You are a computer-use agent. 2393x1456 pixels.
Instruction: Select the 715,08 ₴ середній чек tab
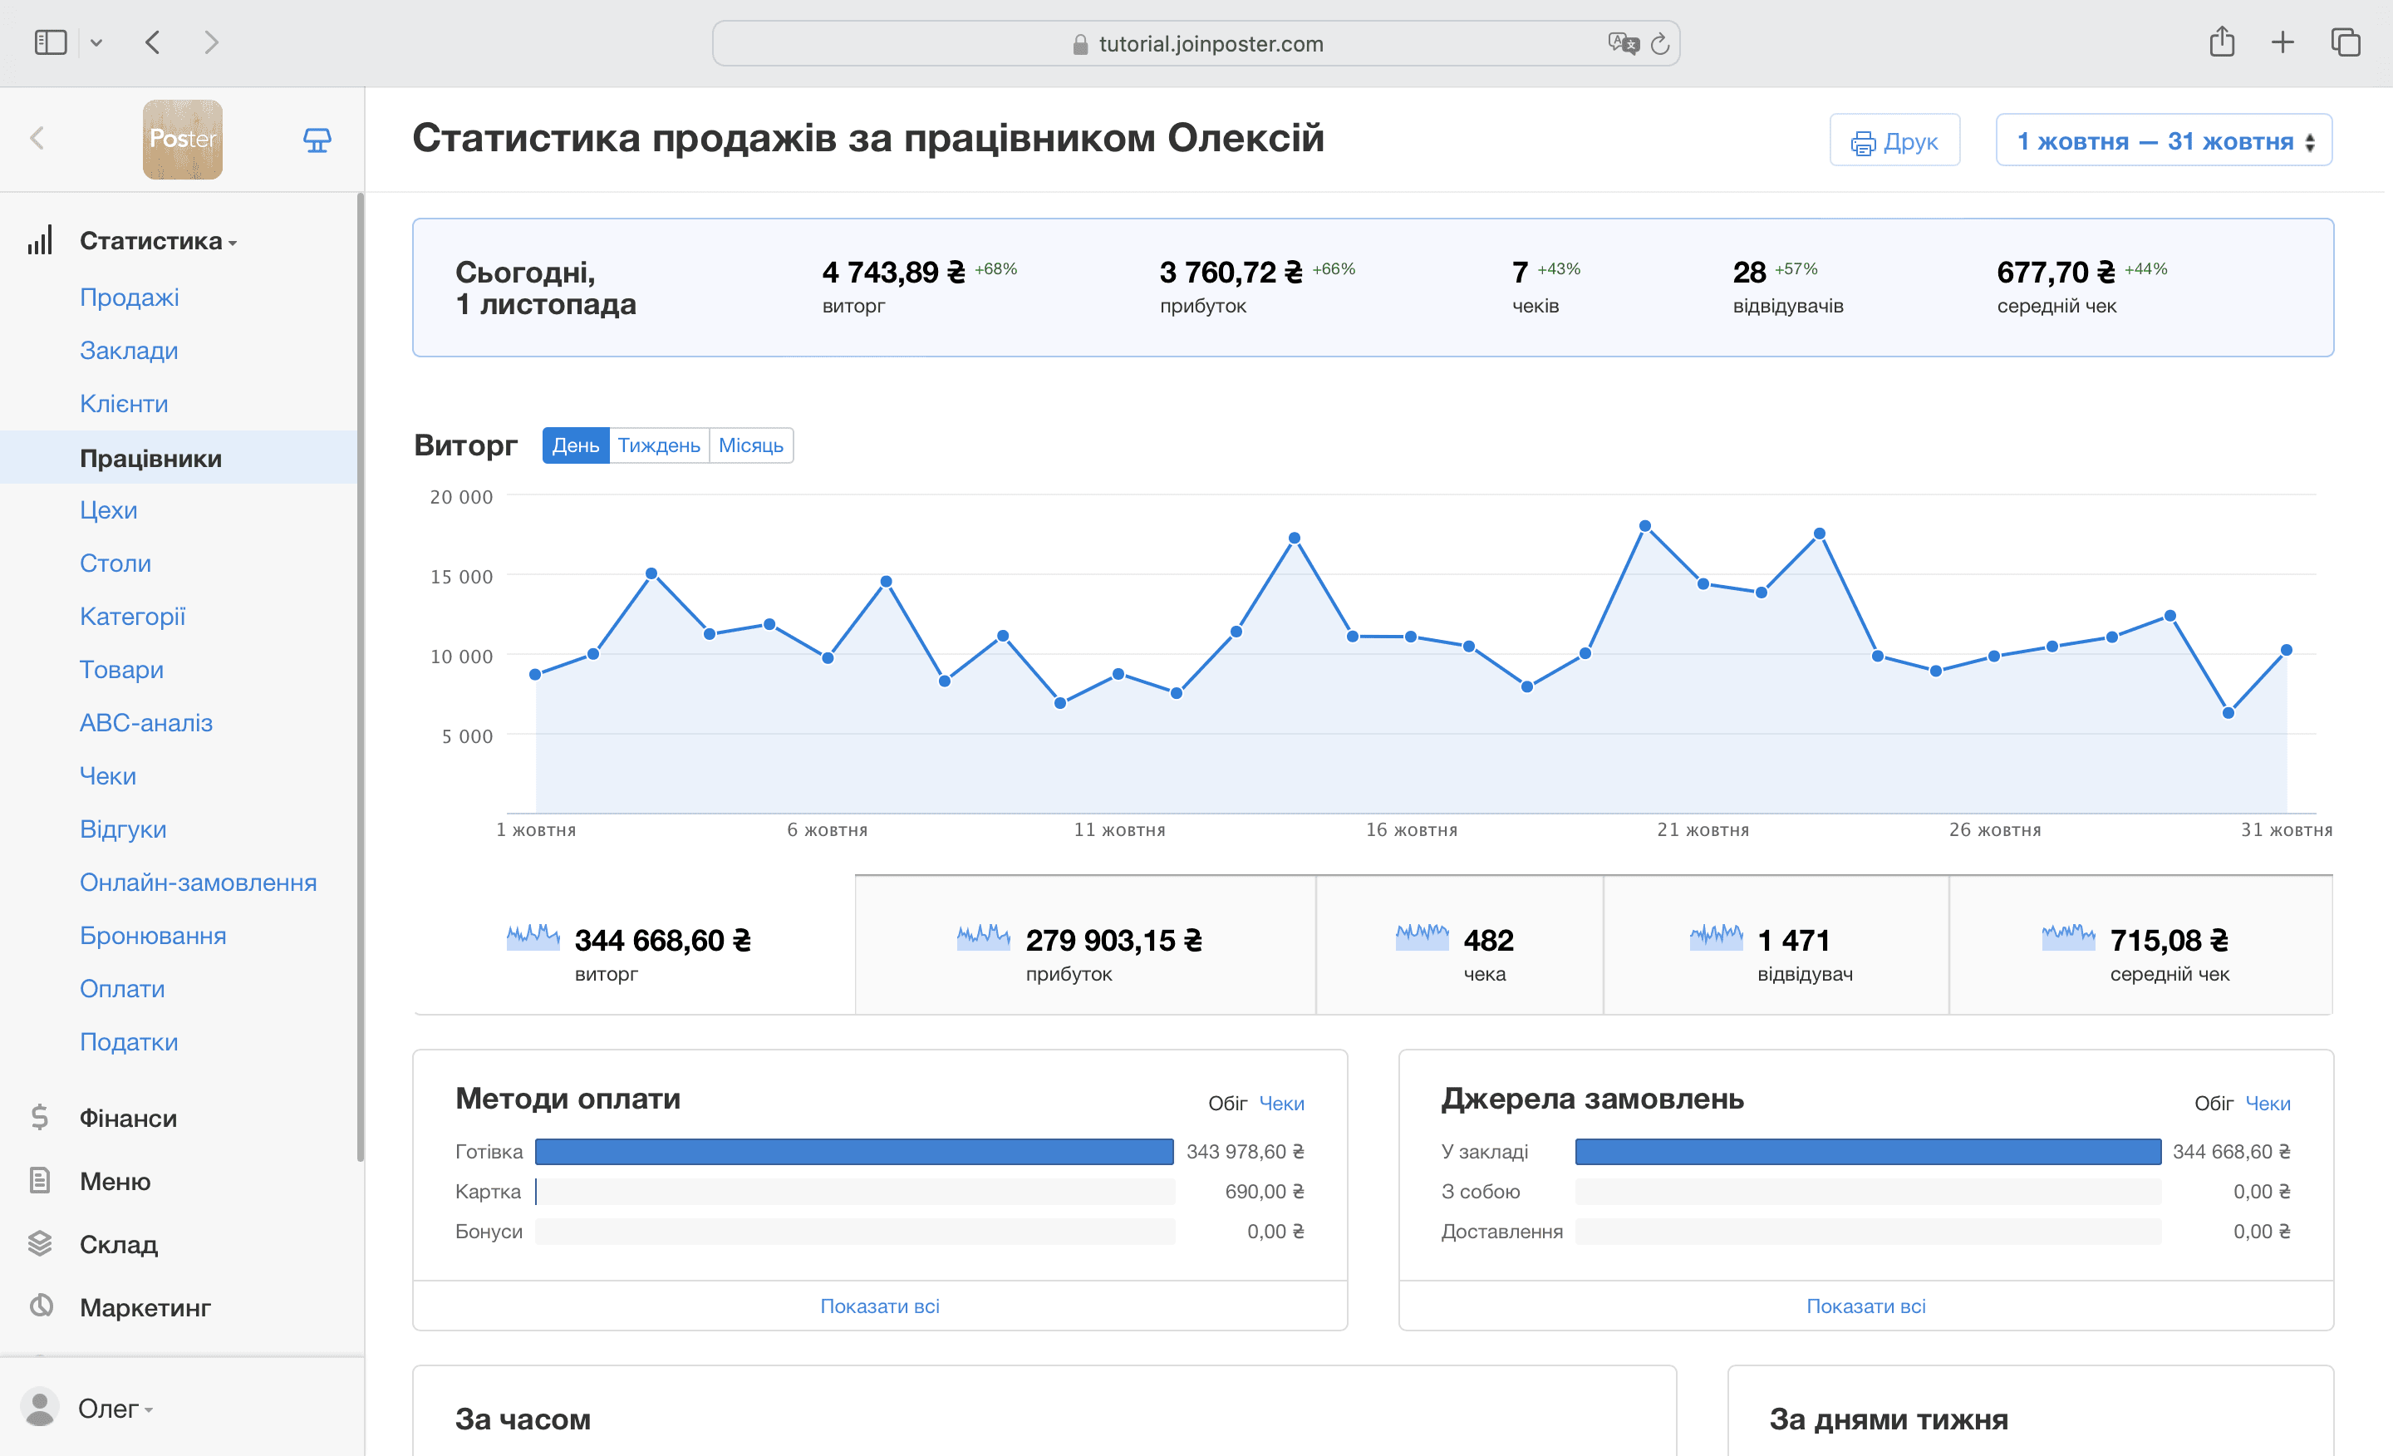coord(2140,945)
